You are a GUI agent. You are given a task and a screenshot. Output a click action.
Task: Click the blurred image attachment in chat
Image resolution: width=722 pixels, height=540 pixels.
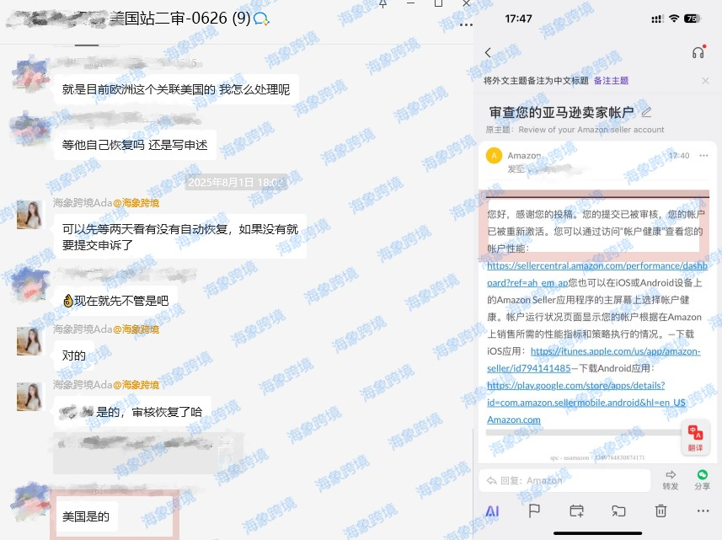pos(148,453)
